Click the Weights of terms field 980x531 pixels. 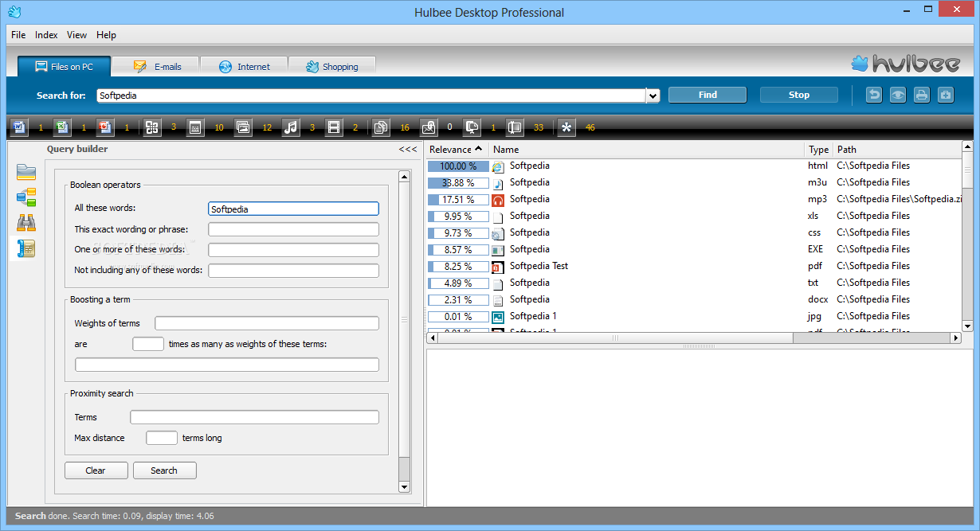coord(267,323)
